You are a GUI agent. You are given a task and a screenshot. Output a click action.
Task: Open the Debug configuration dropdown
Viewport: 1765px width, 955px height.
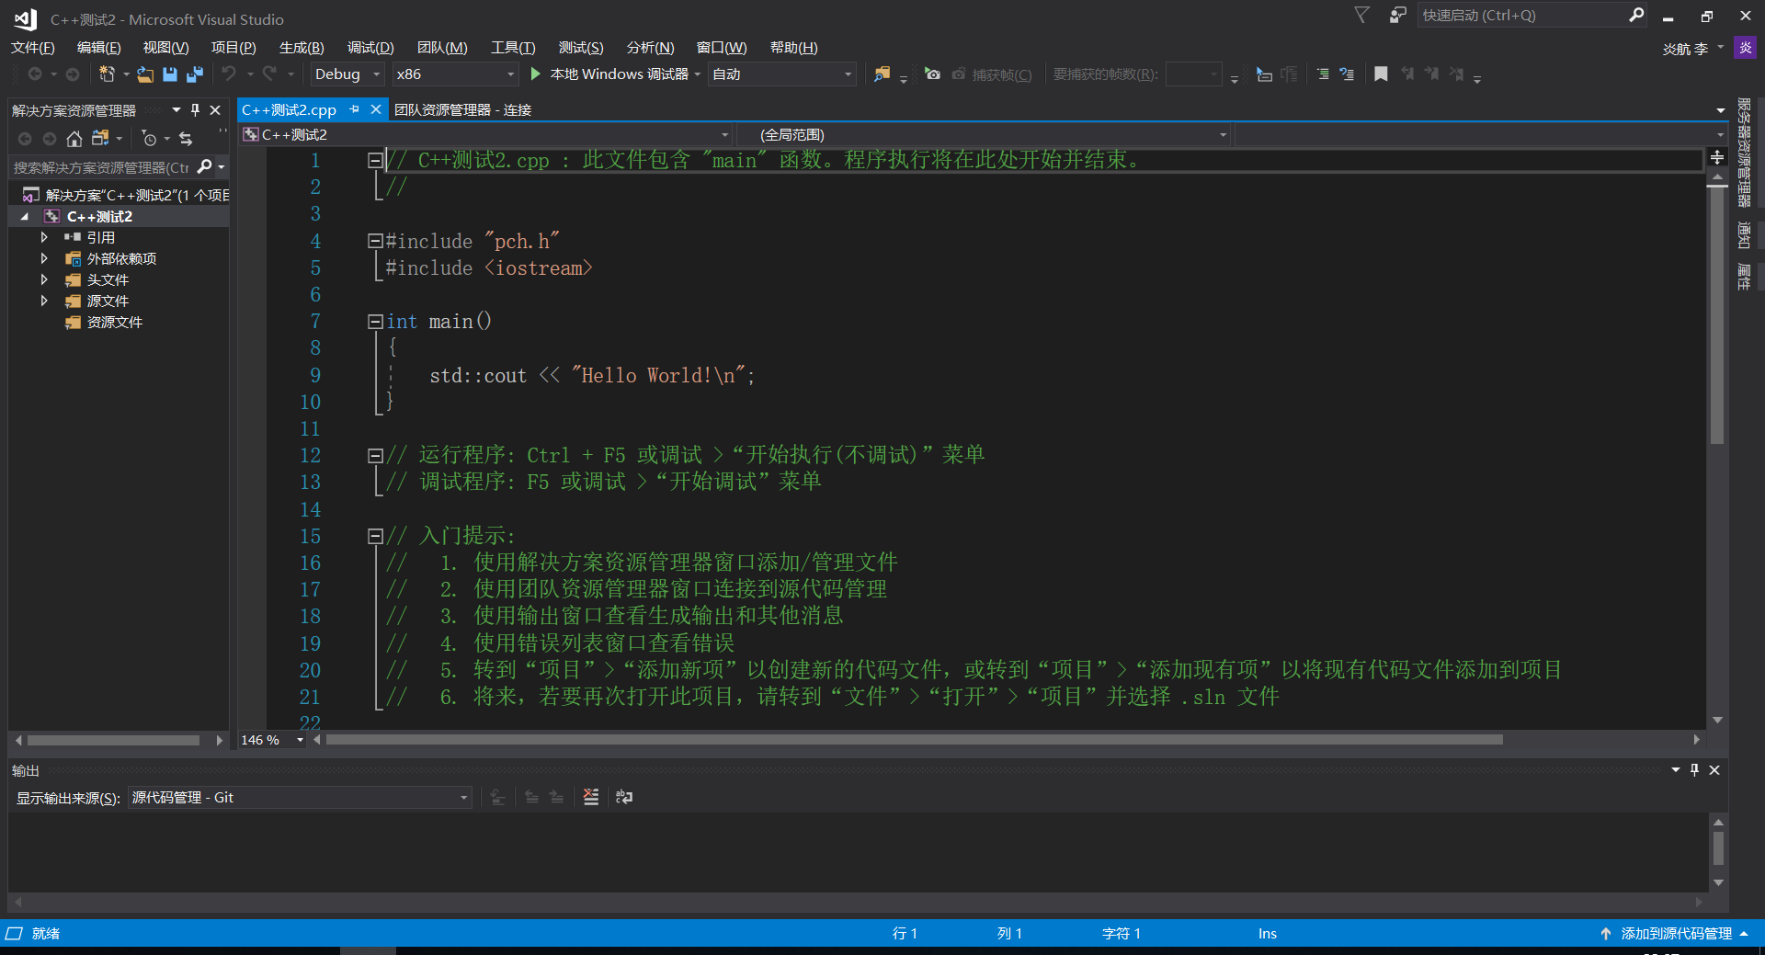tap(347, 74)
